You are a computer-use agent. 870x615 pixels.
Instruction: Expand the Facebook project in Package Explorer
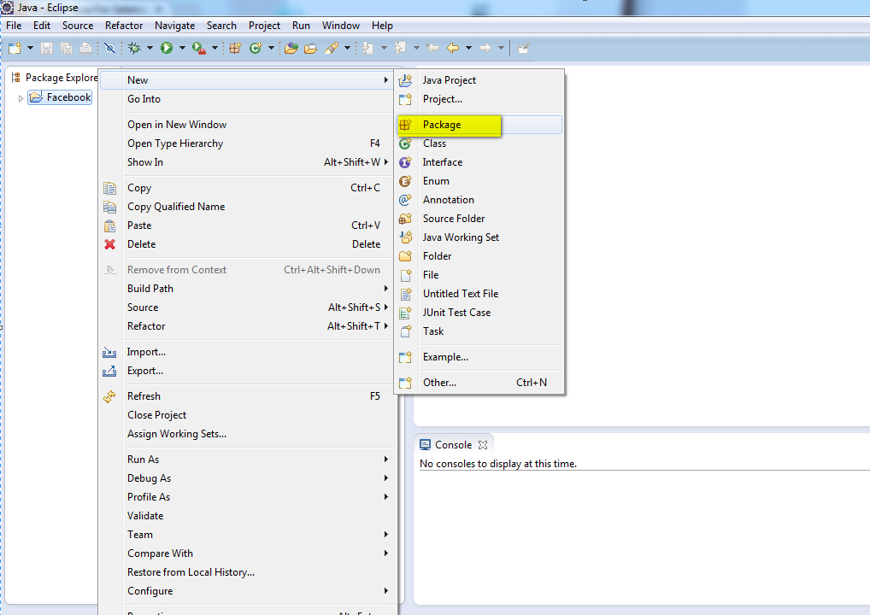pyautogui.click(x=20, y=97)
